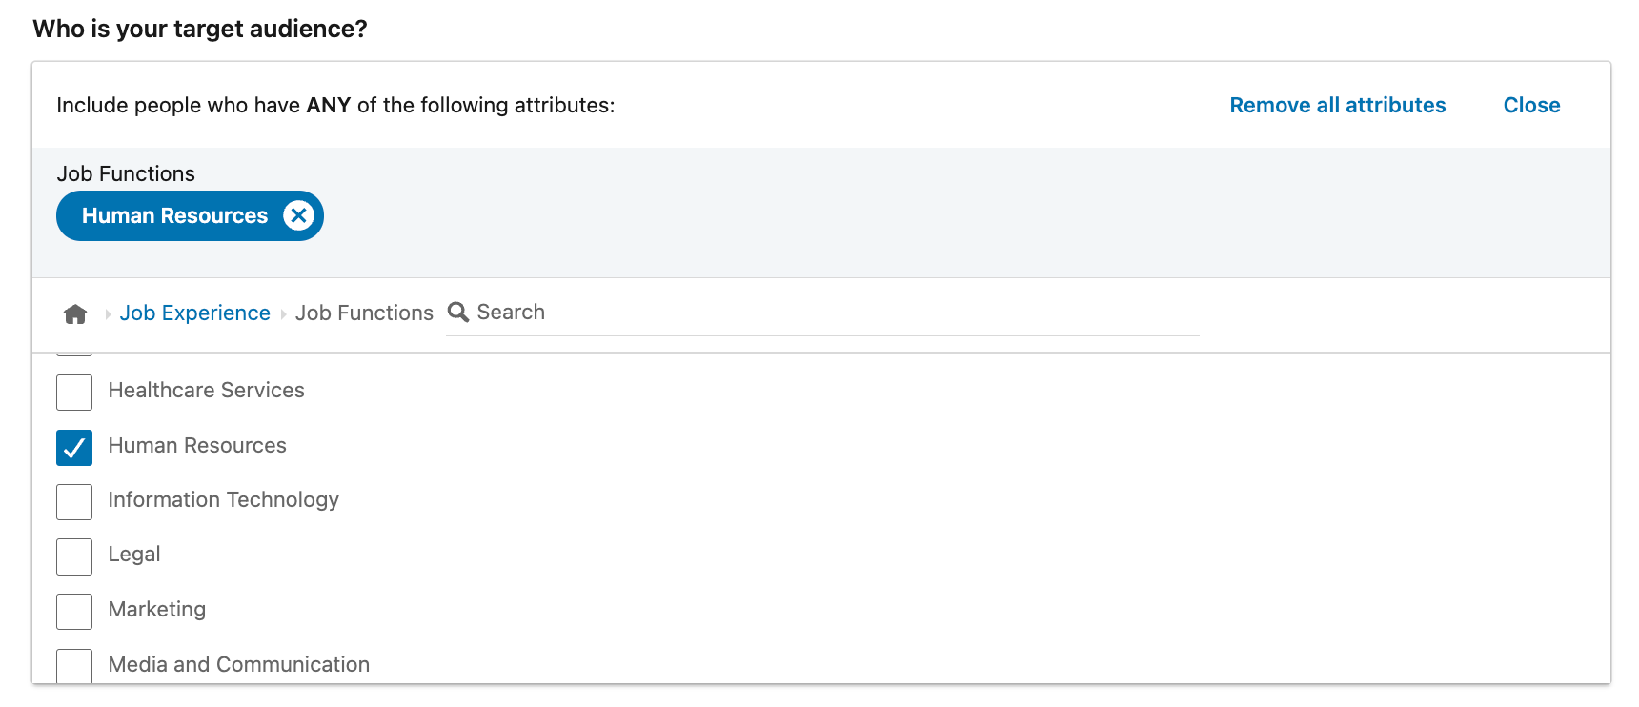Click the magnifier icon next to the search line
The width and height of the screenshot is (1639, 707).
(x=458, y=312)
